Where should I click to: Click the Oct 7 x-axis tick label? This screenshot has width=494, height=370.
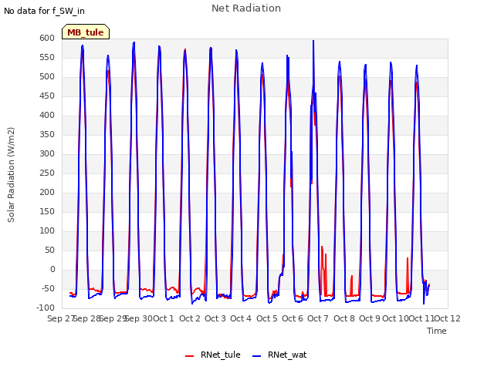tap(318, 318)
